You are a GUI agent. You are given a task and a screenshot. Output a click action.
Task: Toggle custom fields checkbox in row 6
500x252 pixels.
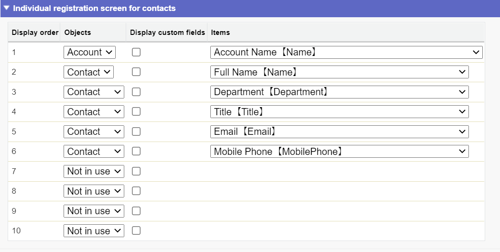pyautogui.click(x=136, y=152)
